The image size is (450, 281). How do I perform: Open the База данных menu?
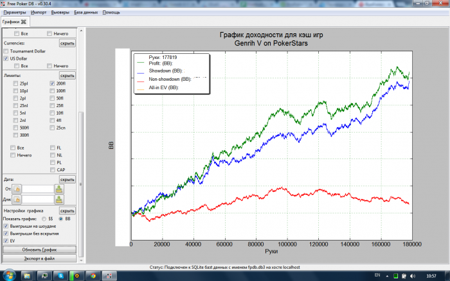pyautogui.click(x=85, y=12)
